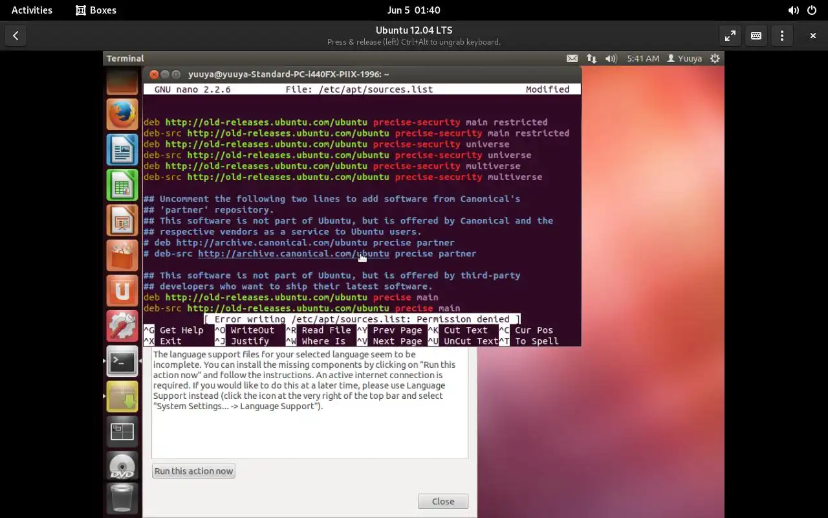Click the DVD disc launcher icon
Image resolution: width=828 pixels, height=518 pixels.
tap(122, 466)
